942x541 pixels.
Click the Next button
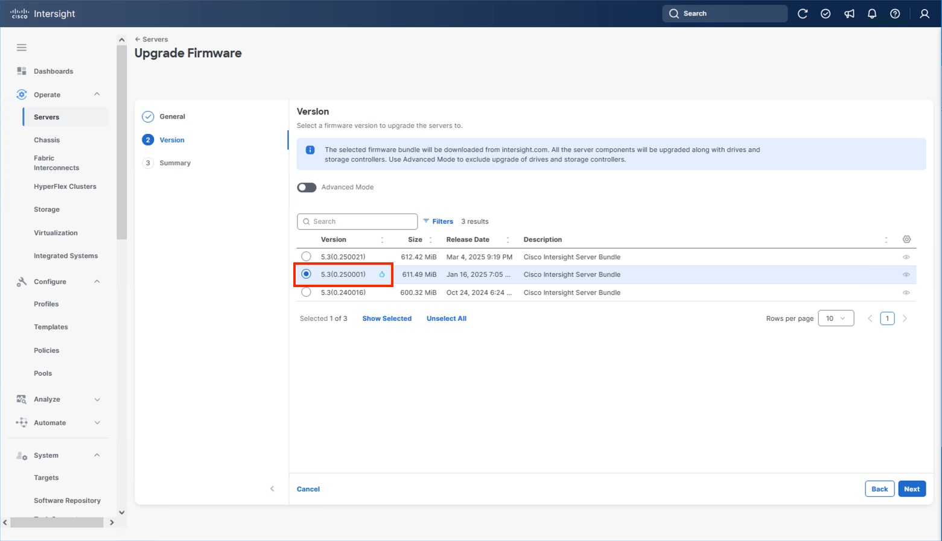pos(912,489)
